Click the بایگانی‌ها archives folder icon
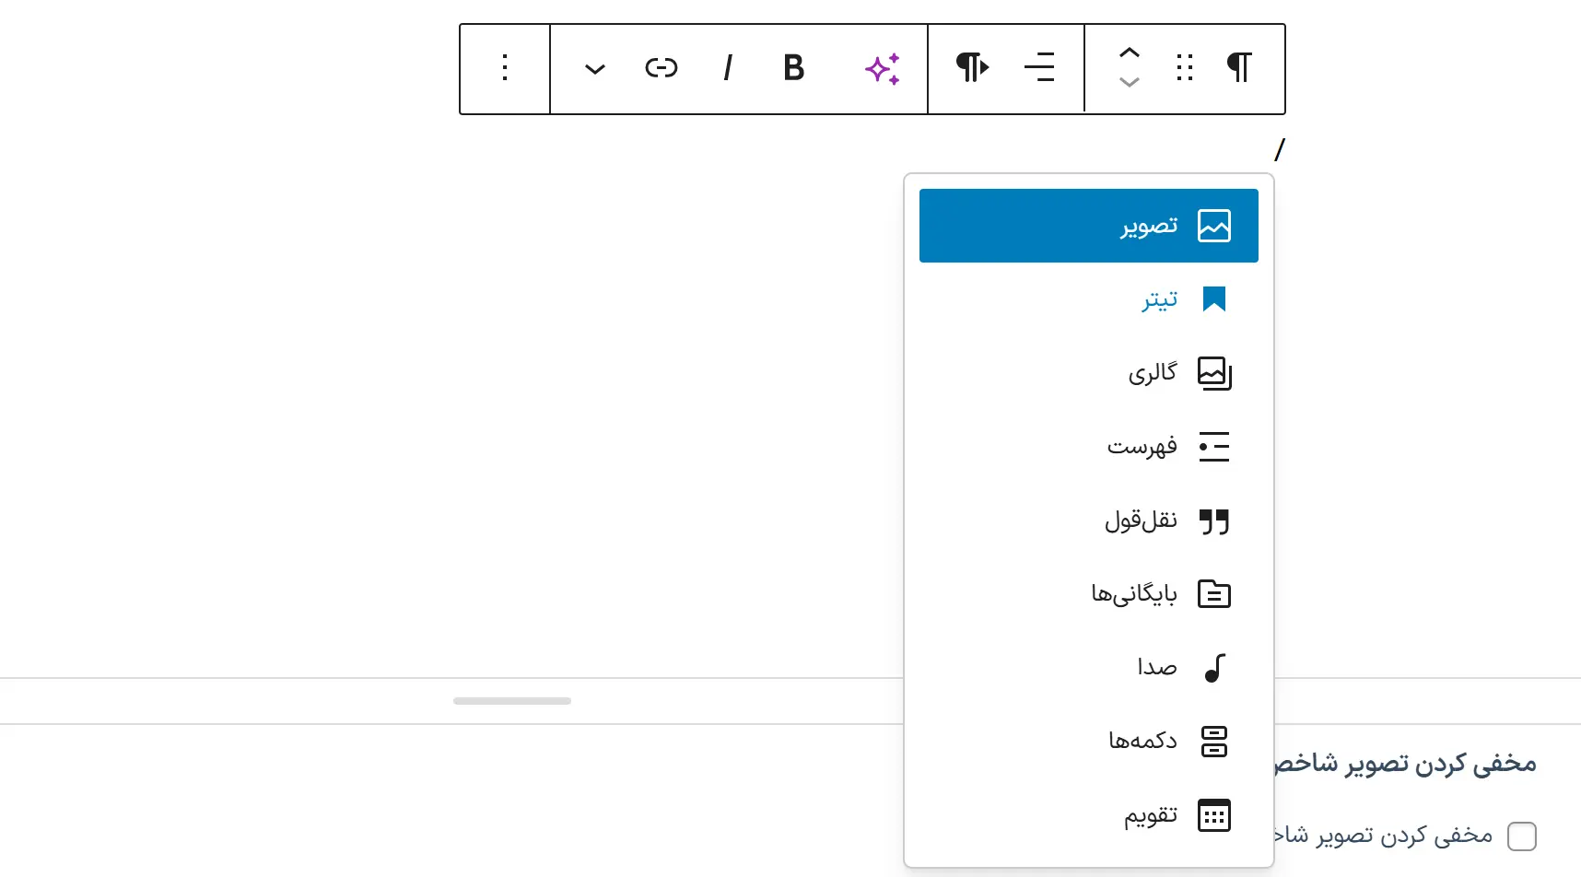Image resolution: width=1581 pixels, height=877 pixels. [1215, 594]
